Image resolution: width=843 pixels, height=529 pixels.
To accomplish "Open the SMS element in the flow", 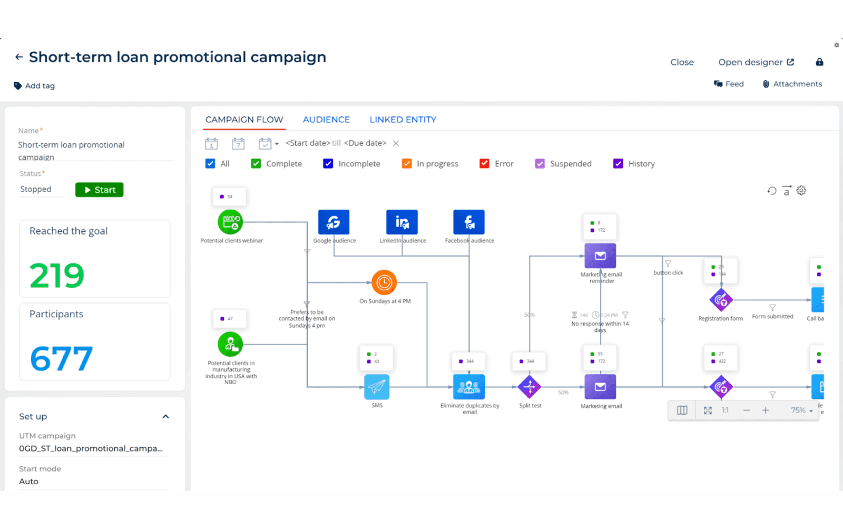I will coord(376,387).
